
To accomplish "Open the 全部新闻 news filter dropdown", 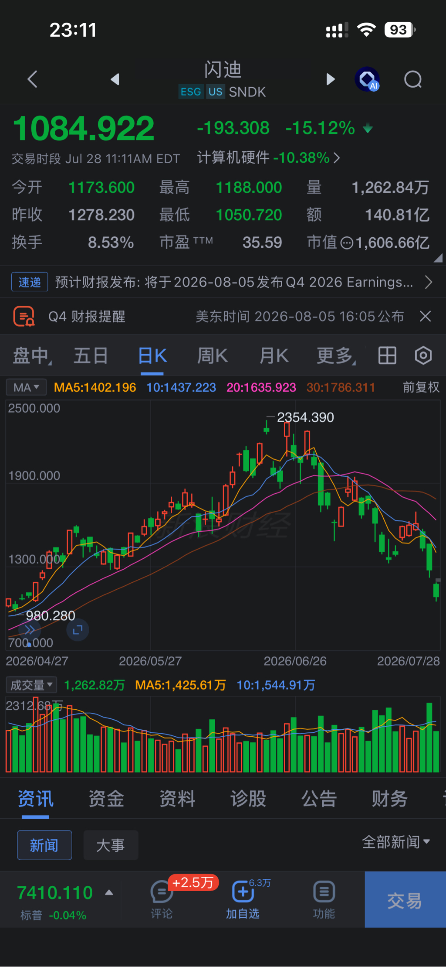I will point(396,842).
